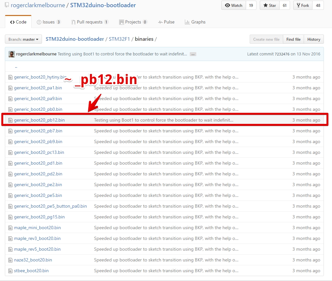This screenshot has height=281, width=332.
Task: Expand the commit message ellipsis button
Action: (193, 54)
